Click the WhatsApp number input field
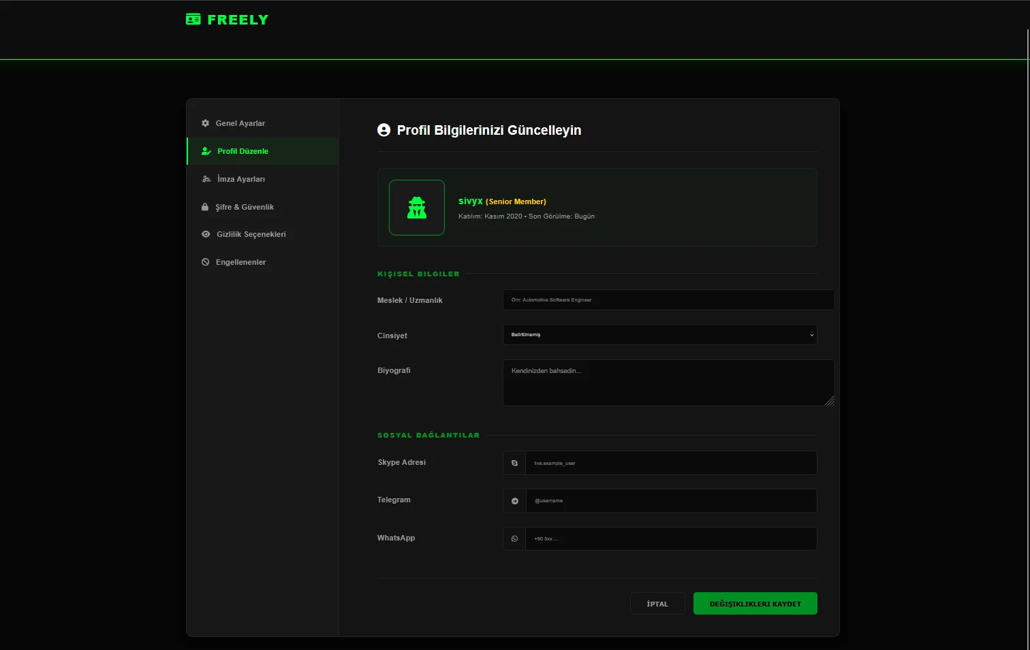 tap(671, 538)
